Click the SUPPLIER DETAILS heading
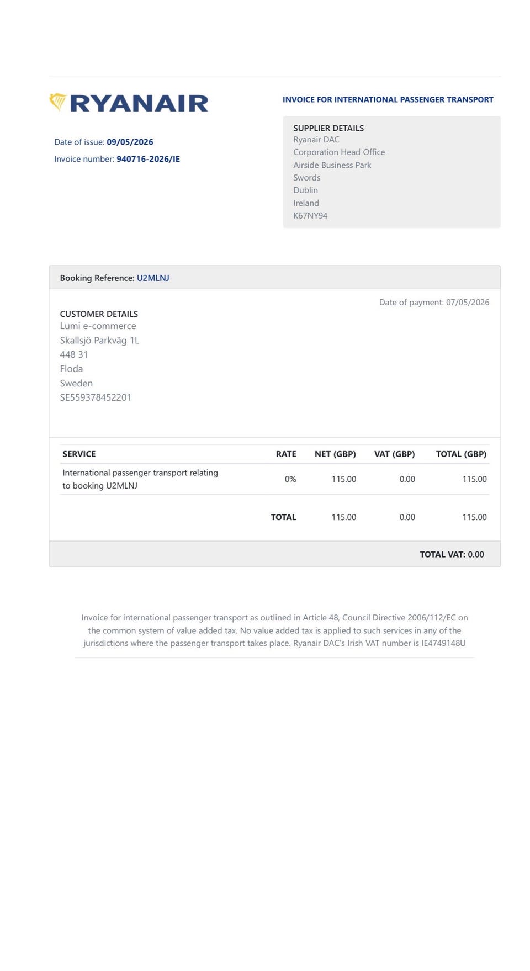This screenshot has width=530, height=971. tap(328, 128)
